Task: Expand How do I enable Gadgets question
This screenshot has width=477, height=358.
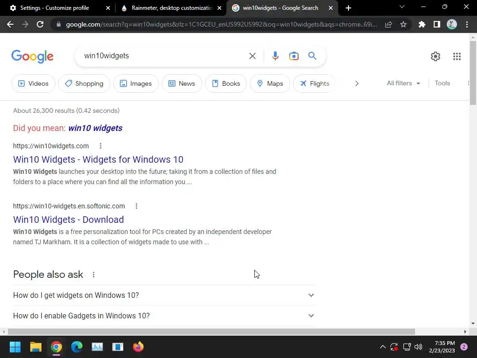Action: pyautogui.click(x=165, y=316)
